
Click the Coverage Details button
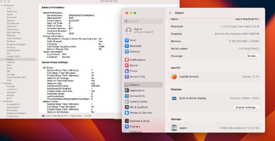[252, 56]
